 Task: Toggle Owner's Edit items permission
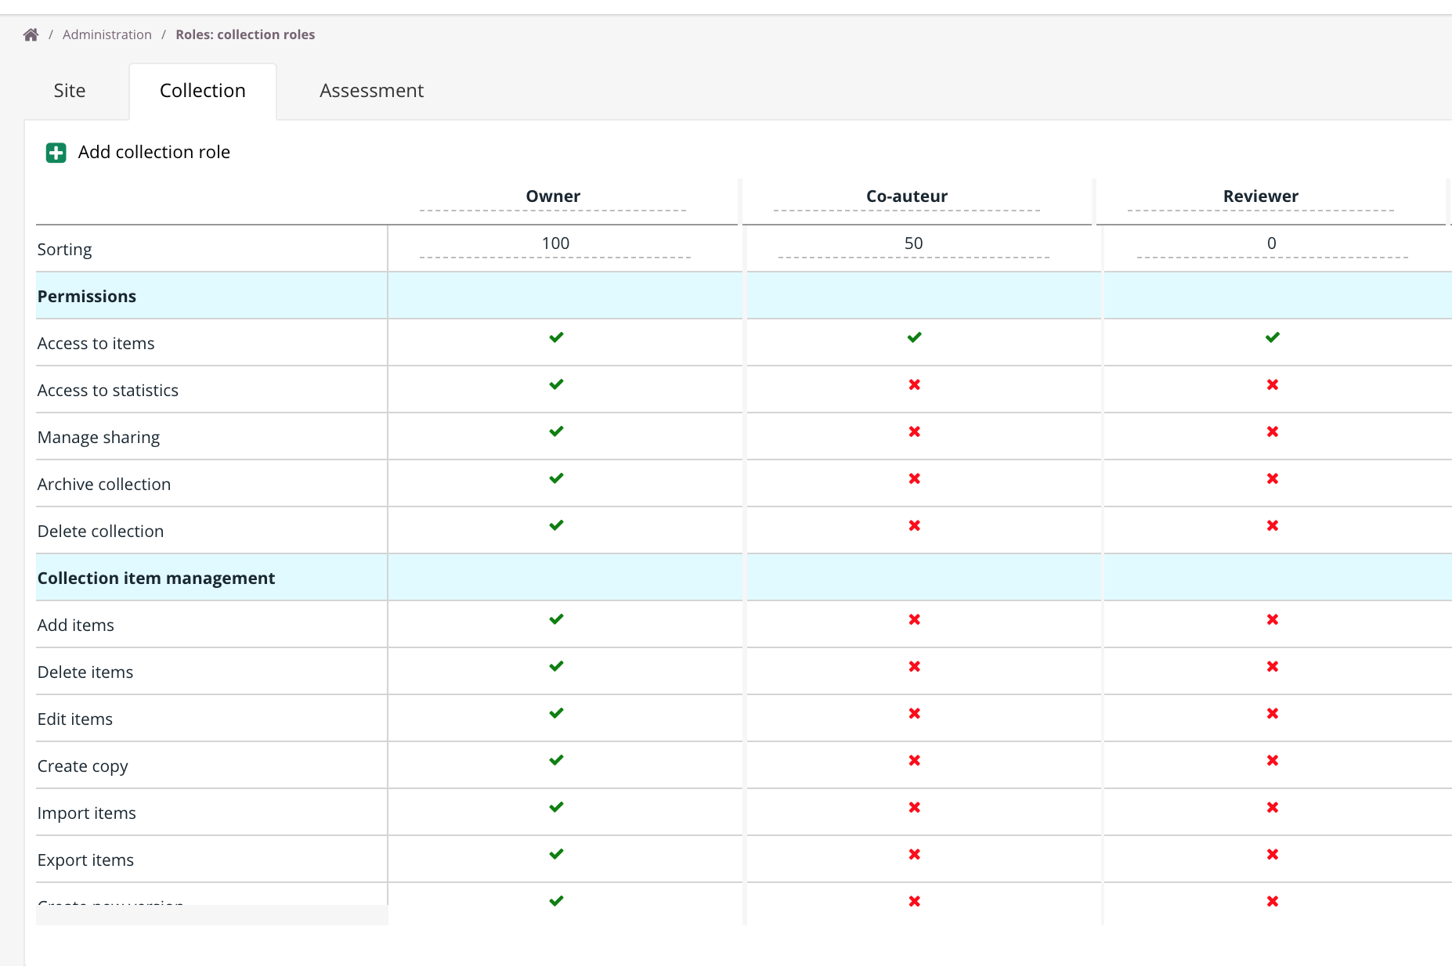[556, 713]
